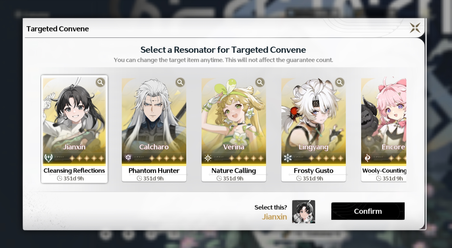Click Lingyang's Glacio snowflake icon
This screenshot has width=452, height=248.
pos(288,158)
